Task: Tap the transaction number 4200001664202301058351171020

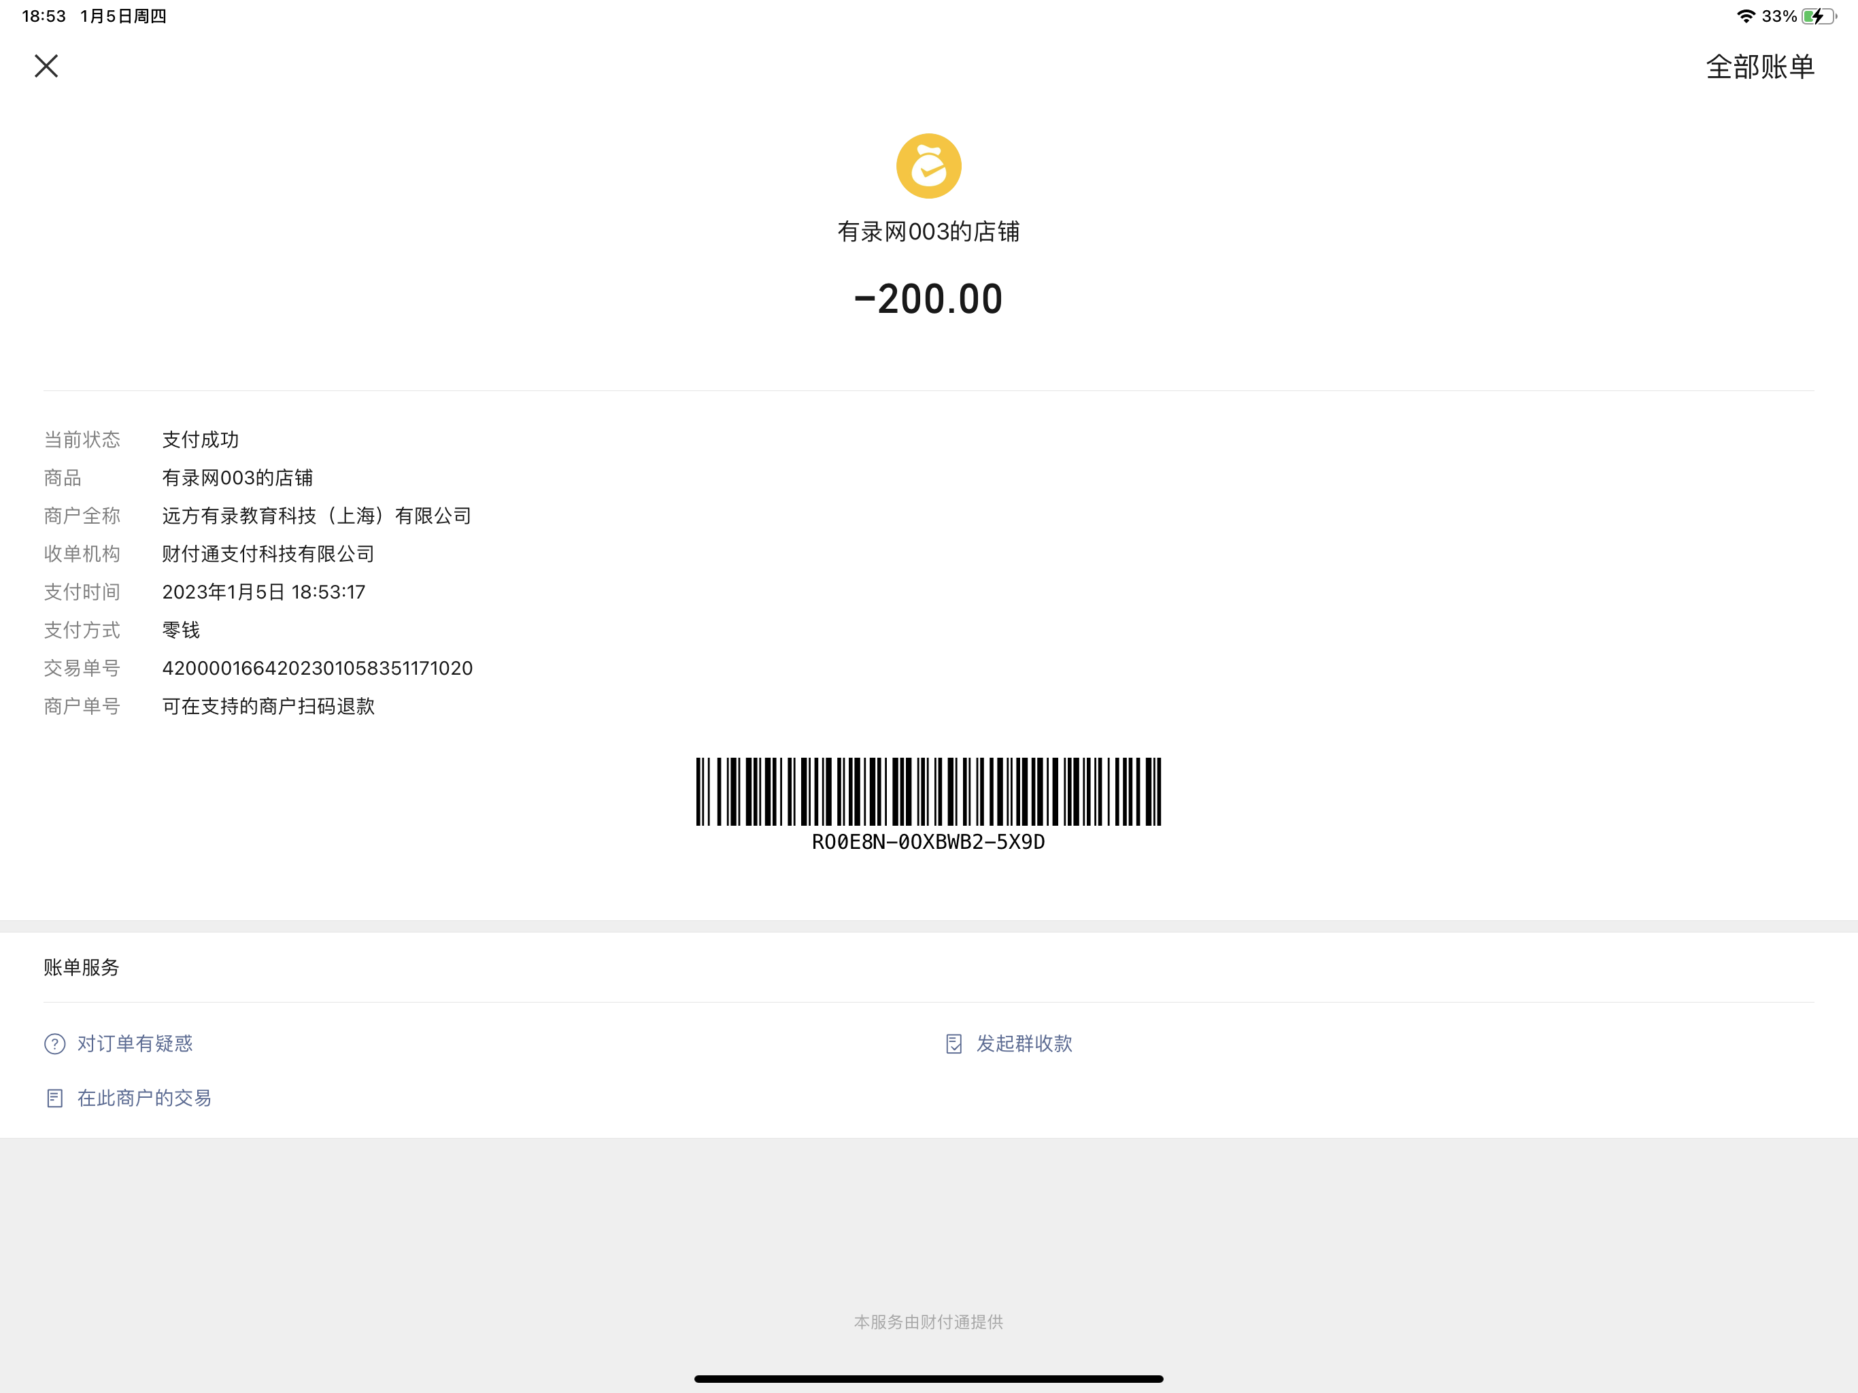Action: point(318,669)
